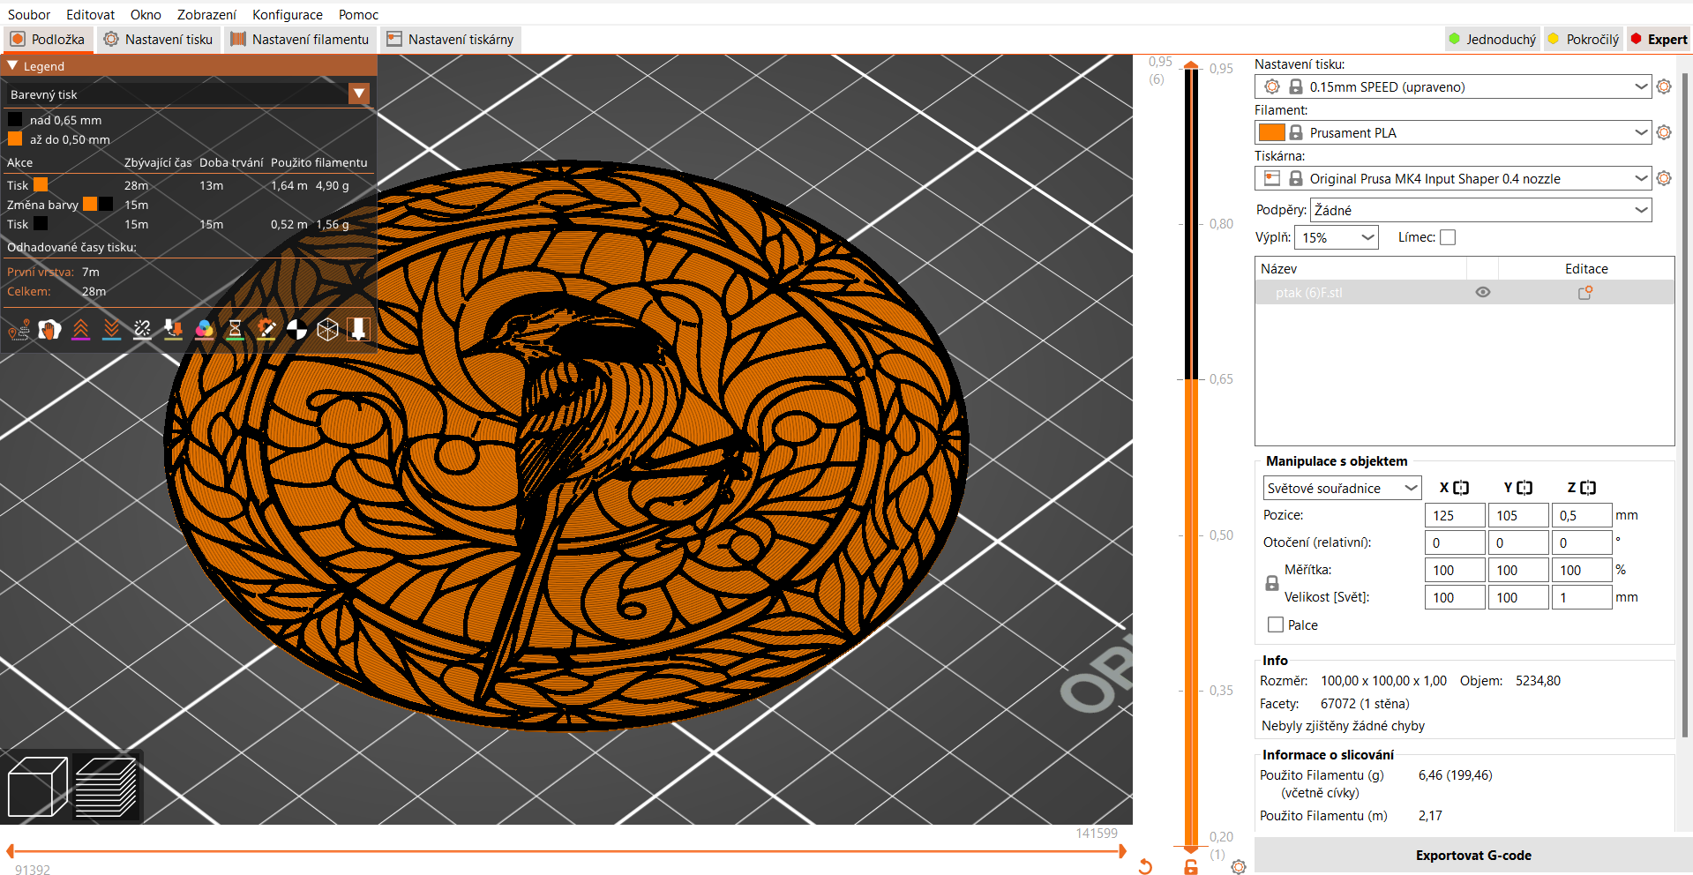Open Original Prusa MK4 printer dropdown

tap(1641, 178)
